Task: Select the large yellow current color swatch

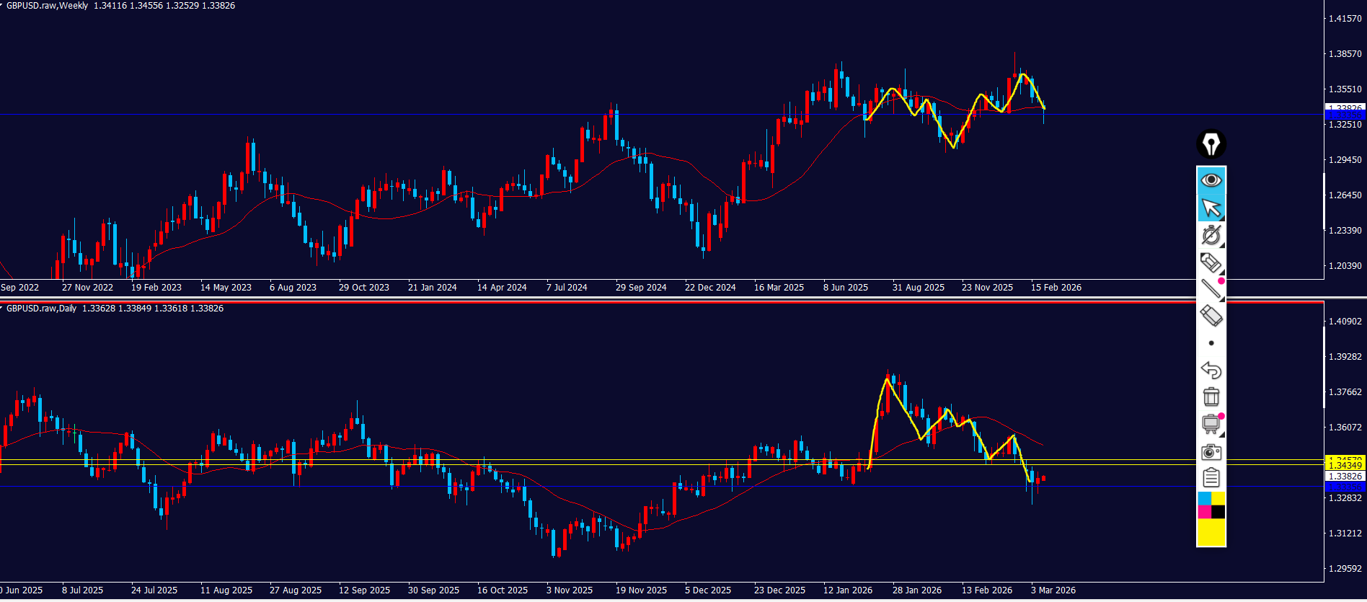Action: [1211, 532]
